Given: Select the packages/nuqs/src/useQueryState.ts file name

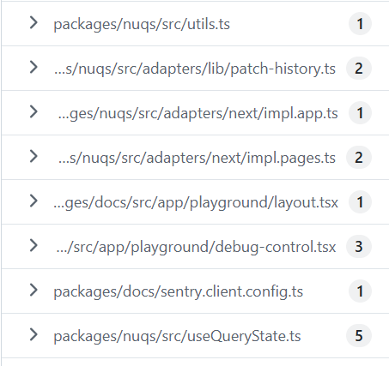Looking at the screenshot, I should (177, 336).
